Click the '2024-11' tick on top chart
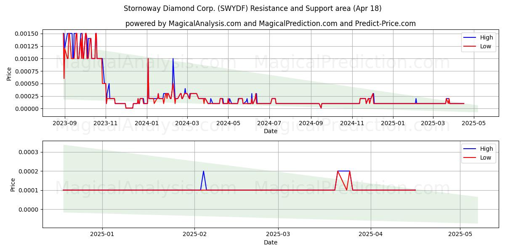This screenshot has width=505, height=252. tap(352, 123)
